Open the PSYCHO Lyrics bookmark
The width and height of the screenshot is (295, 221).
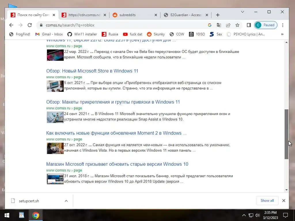coord(246,34)
